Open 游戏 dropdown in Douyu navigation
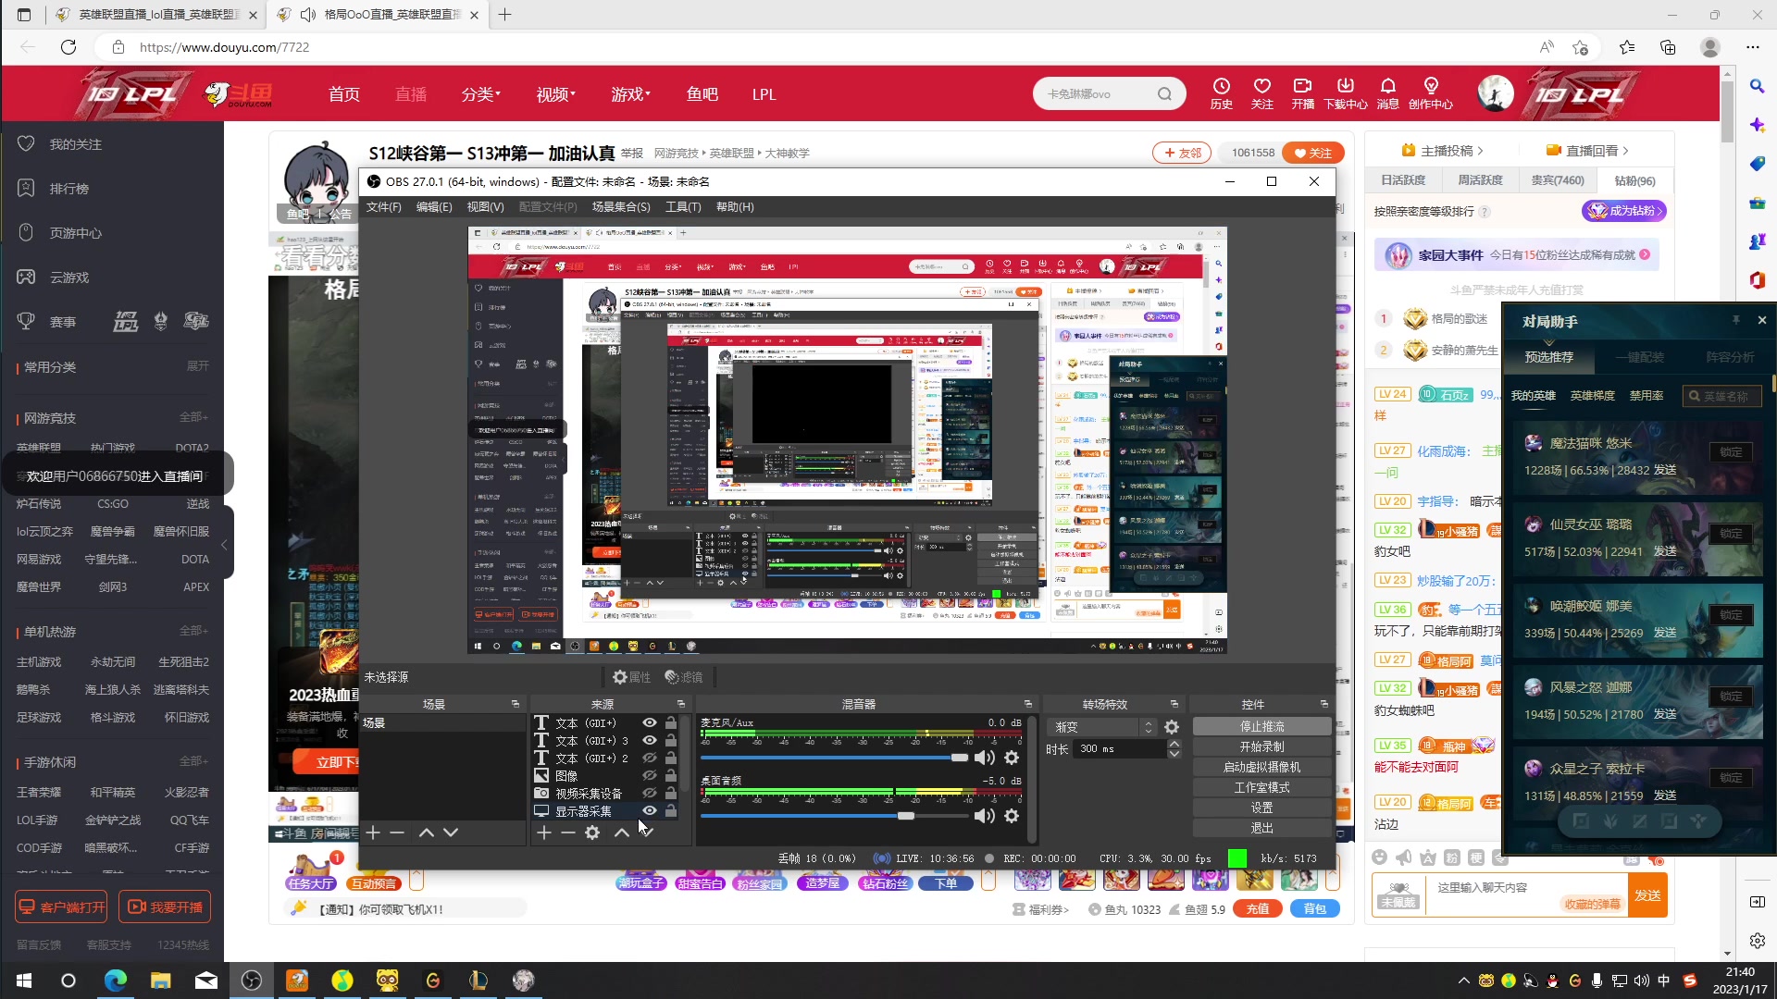The image size is (1777, 999). tap(630, 94)
